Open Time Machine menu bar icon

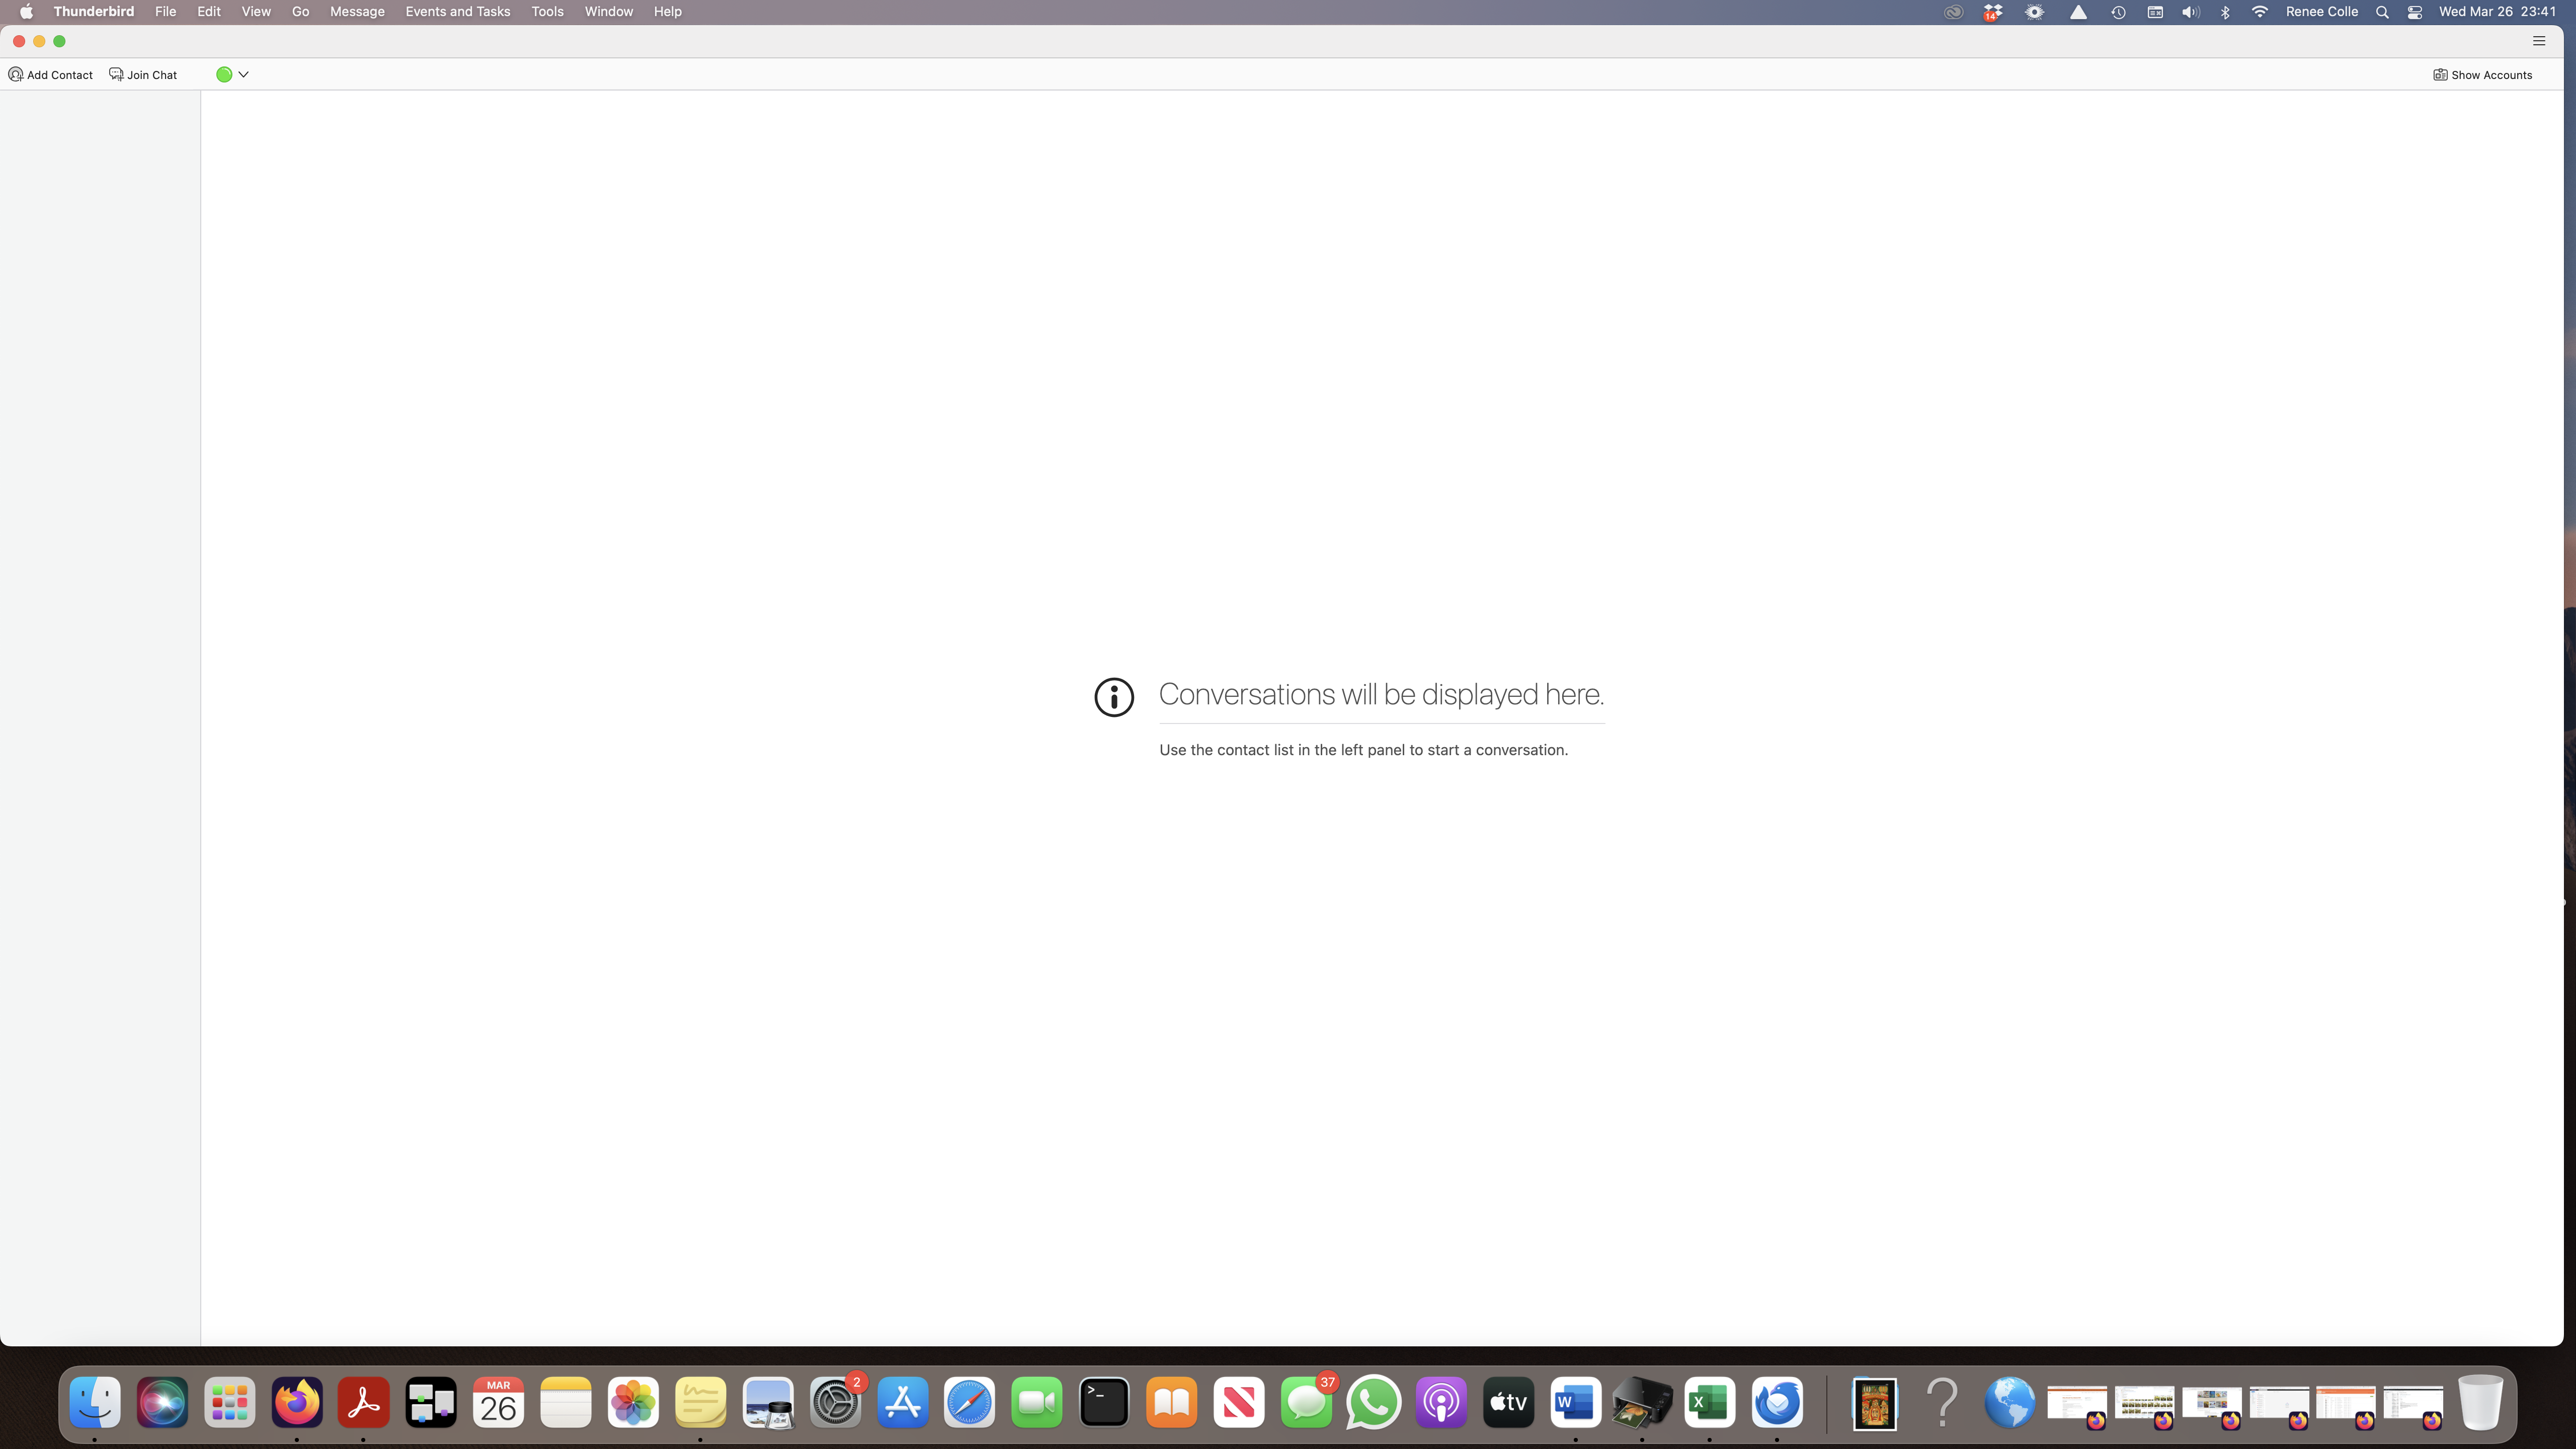(2118, 12)
